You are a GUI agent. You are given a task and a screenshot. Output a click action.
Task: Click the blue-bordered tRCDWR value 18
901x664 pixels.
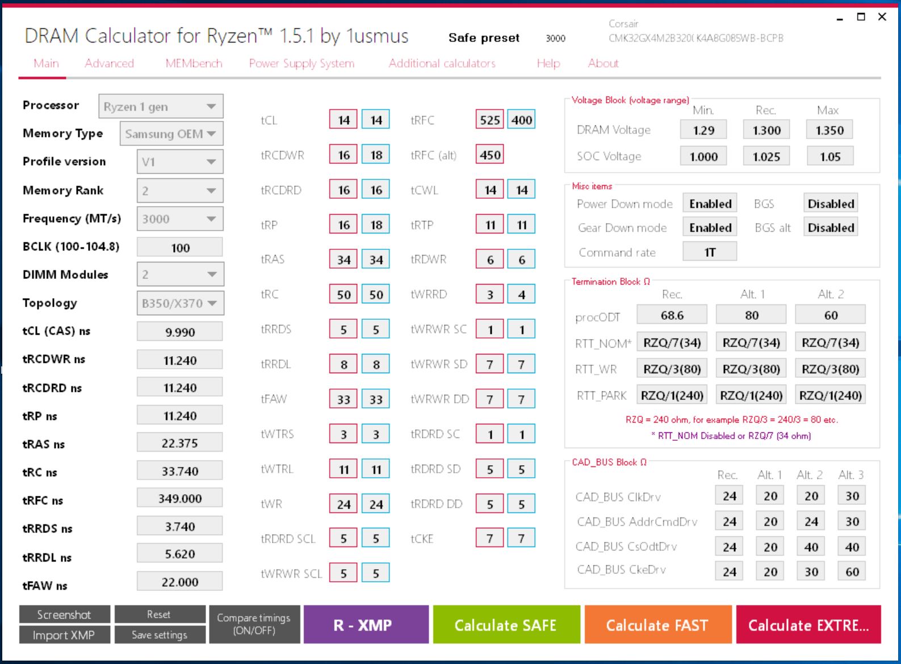[x=376, y=154]
